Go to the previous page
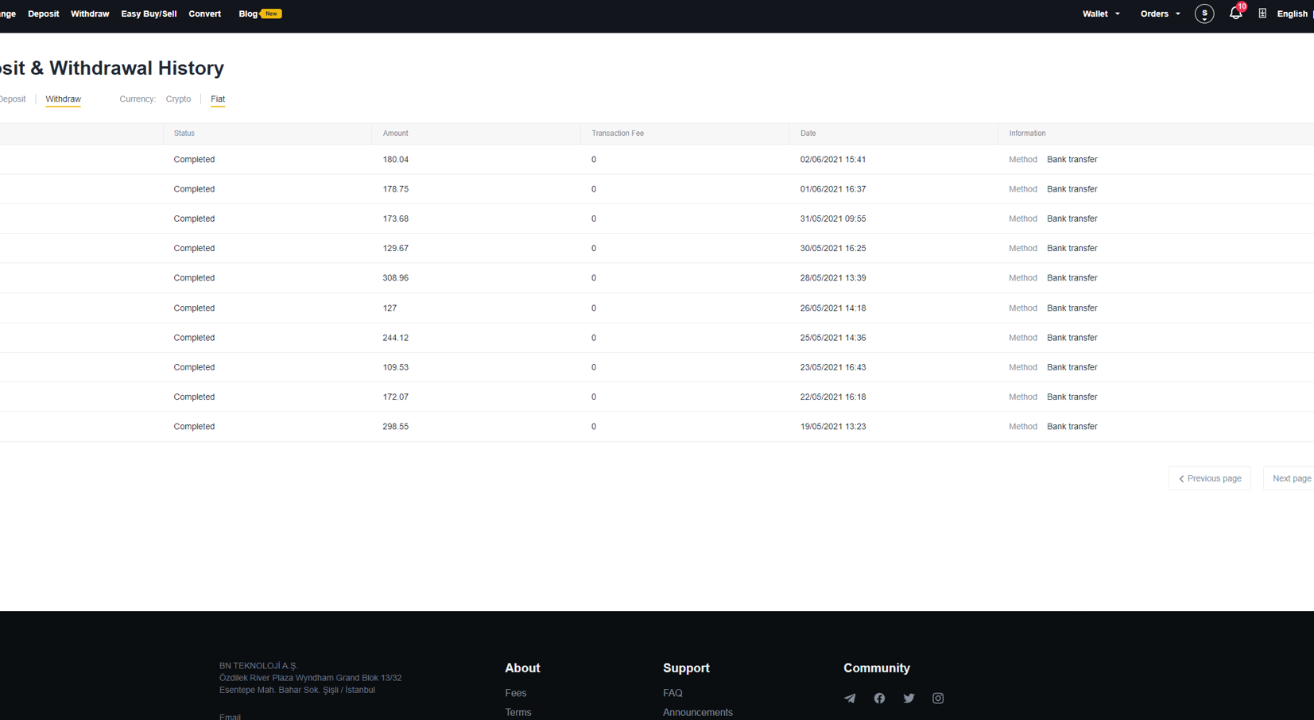 click(x=1209, y=478)
